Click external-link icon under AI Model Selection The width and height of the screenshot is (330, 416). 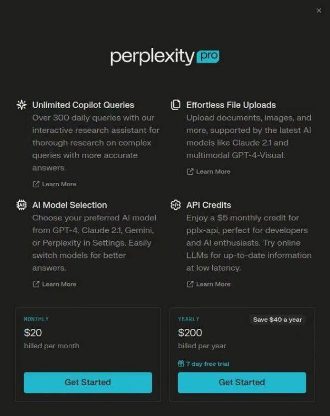click(x=36, y=284)
